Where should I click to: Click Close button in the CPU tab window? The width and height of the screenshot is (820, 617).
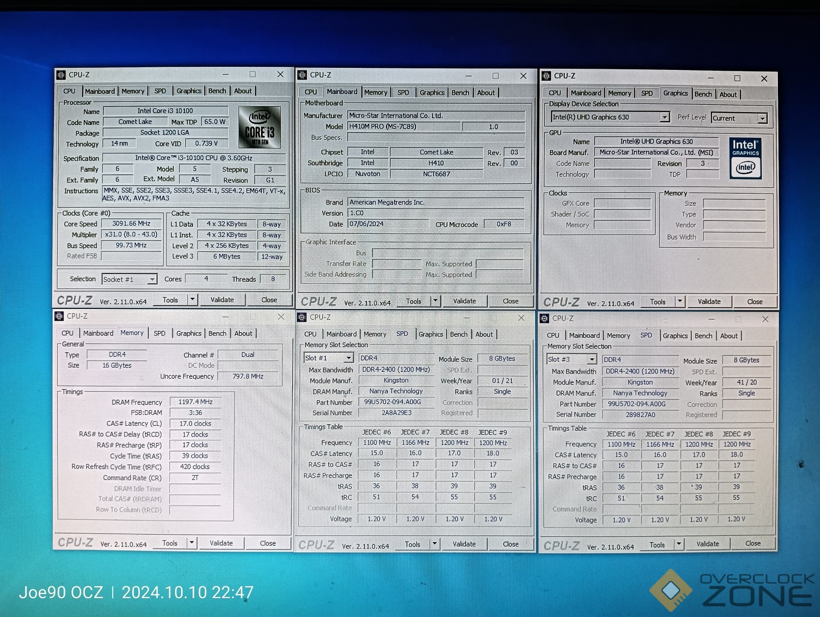[269, 299]
